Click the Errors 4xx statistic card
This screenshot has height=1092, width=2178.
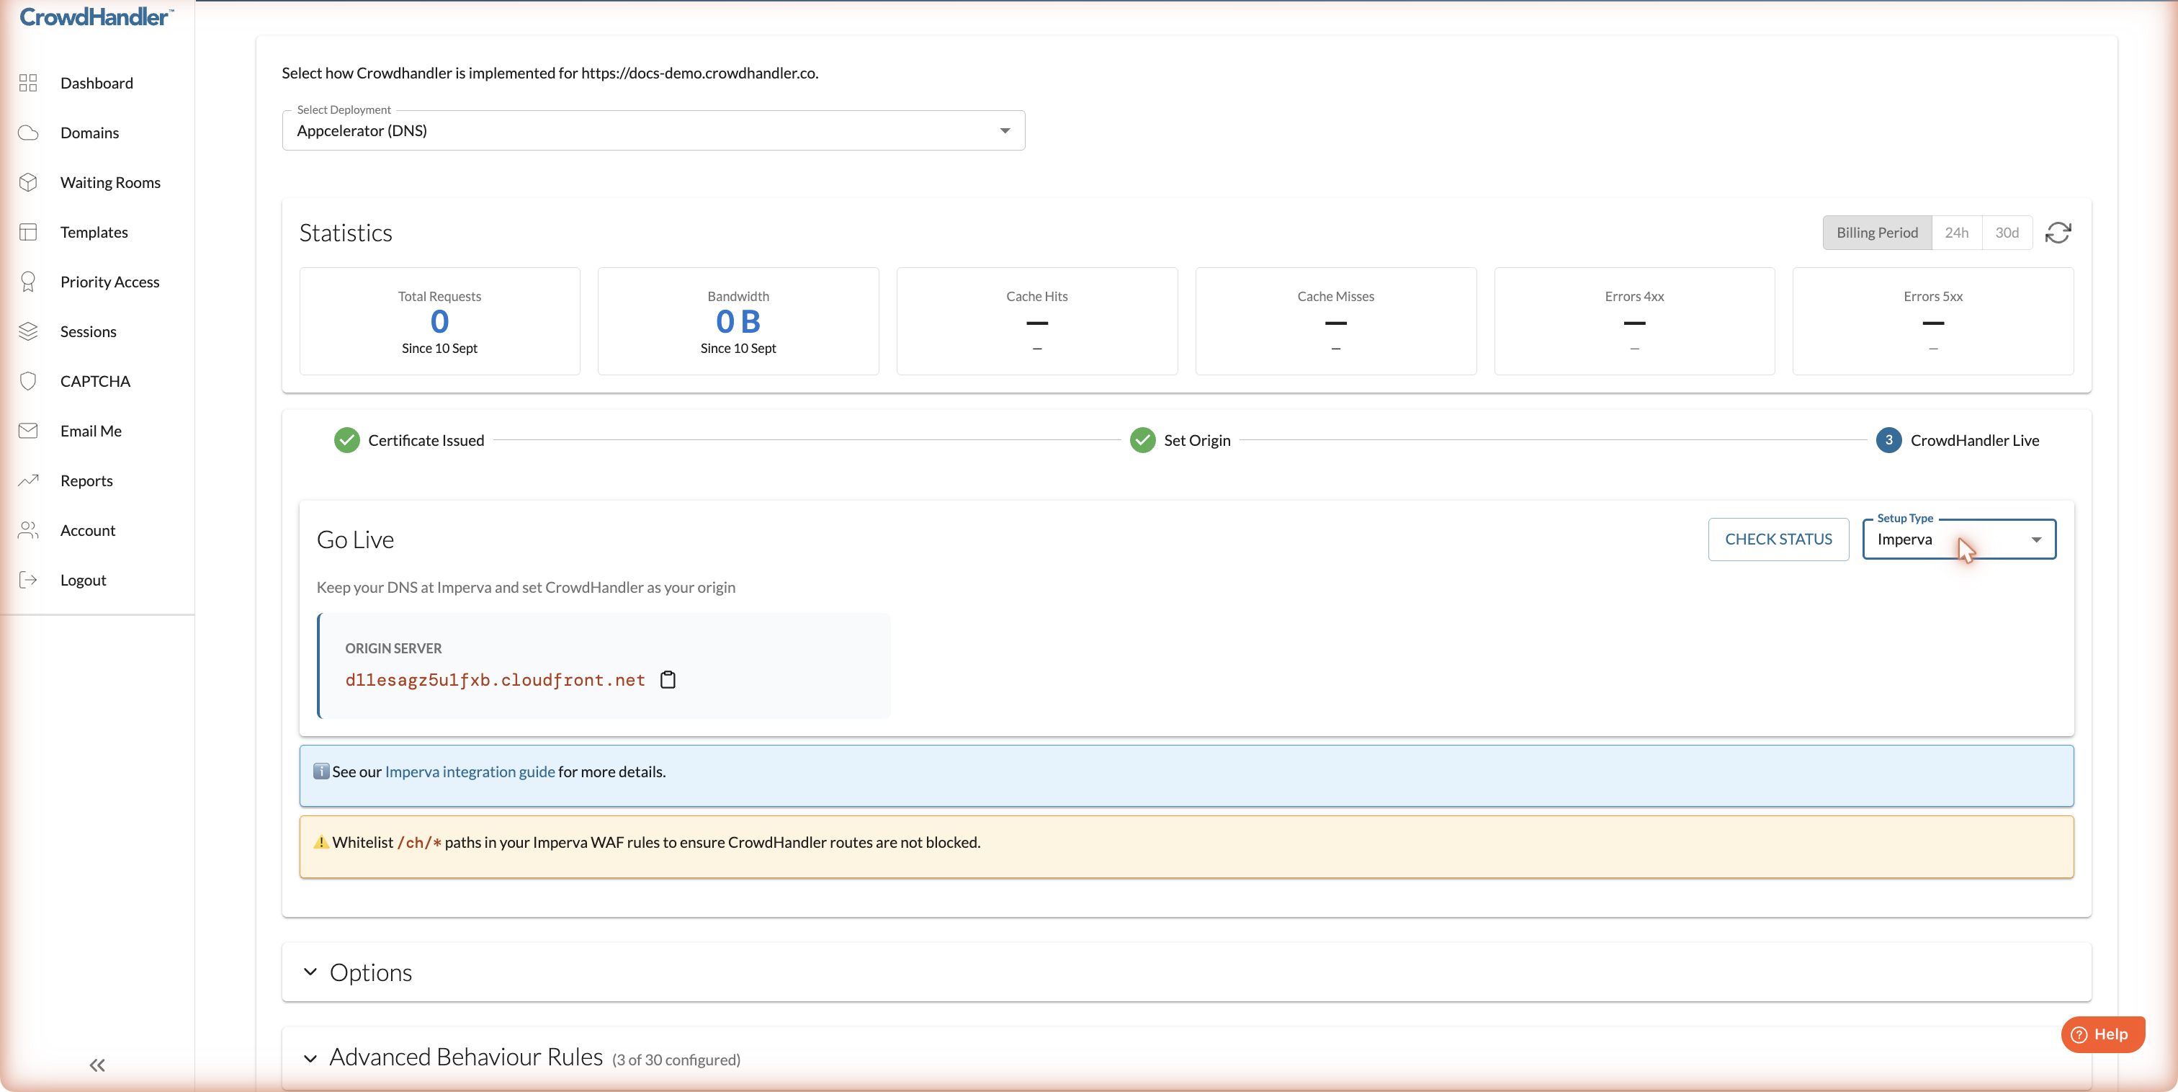click(1634, 321)
